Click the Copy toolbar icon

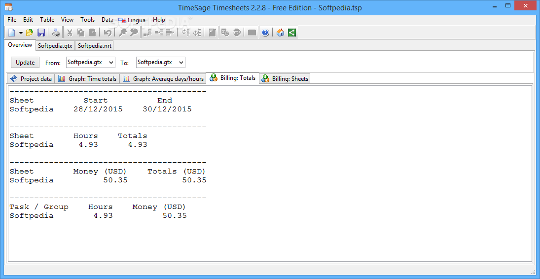pyautogui.click(x=81, y=33)
